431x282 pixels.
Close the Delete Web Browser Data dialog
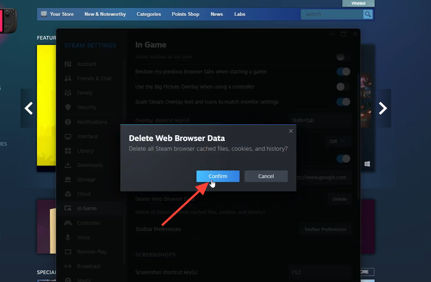(291, 131)
